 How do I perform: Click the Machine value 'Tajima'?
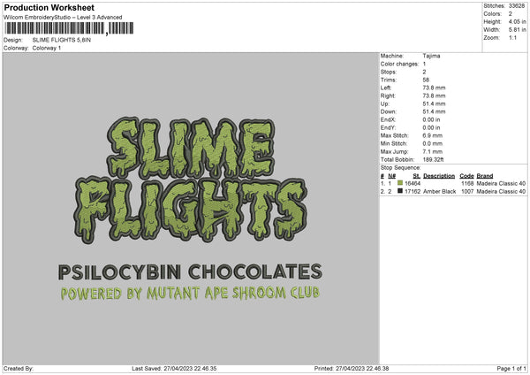[x=431, y=56]
